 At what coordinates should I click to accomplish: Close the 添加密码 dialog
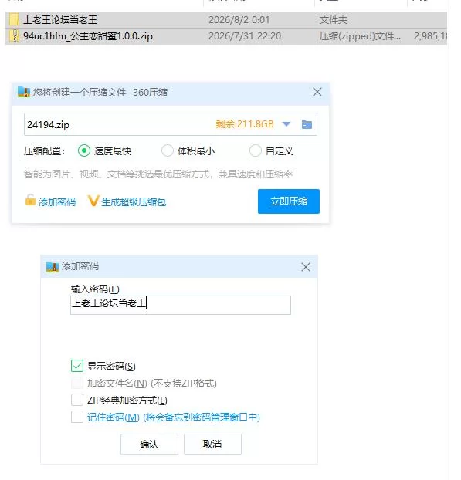(x=305, y=267)
